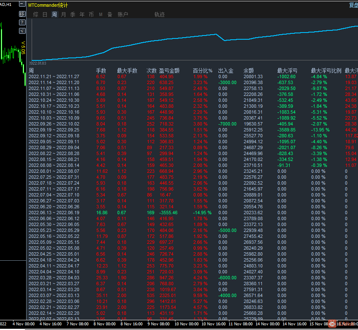The width and height of the screenshot is (358, 330).
Task: Click the -6000.00 withdrawal cell
Action: click(x=227, y=278)
